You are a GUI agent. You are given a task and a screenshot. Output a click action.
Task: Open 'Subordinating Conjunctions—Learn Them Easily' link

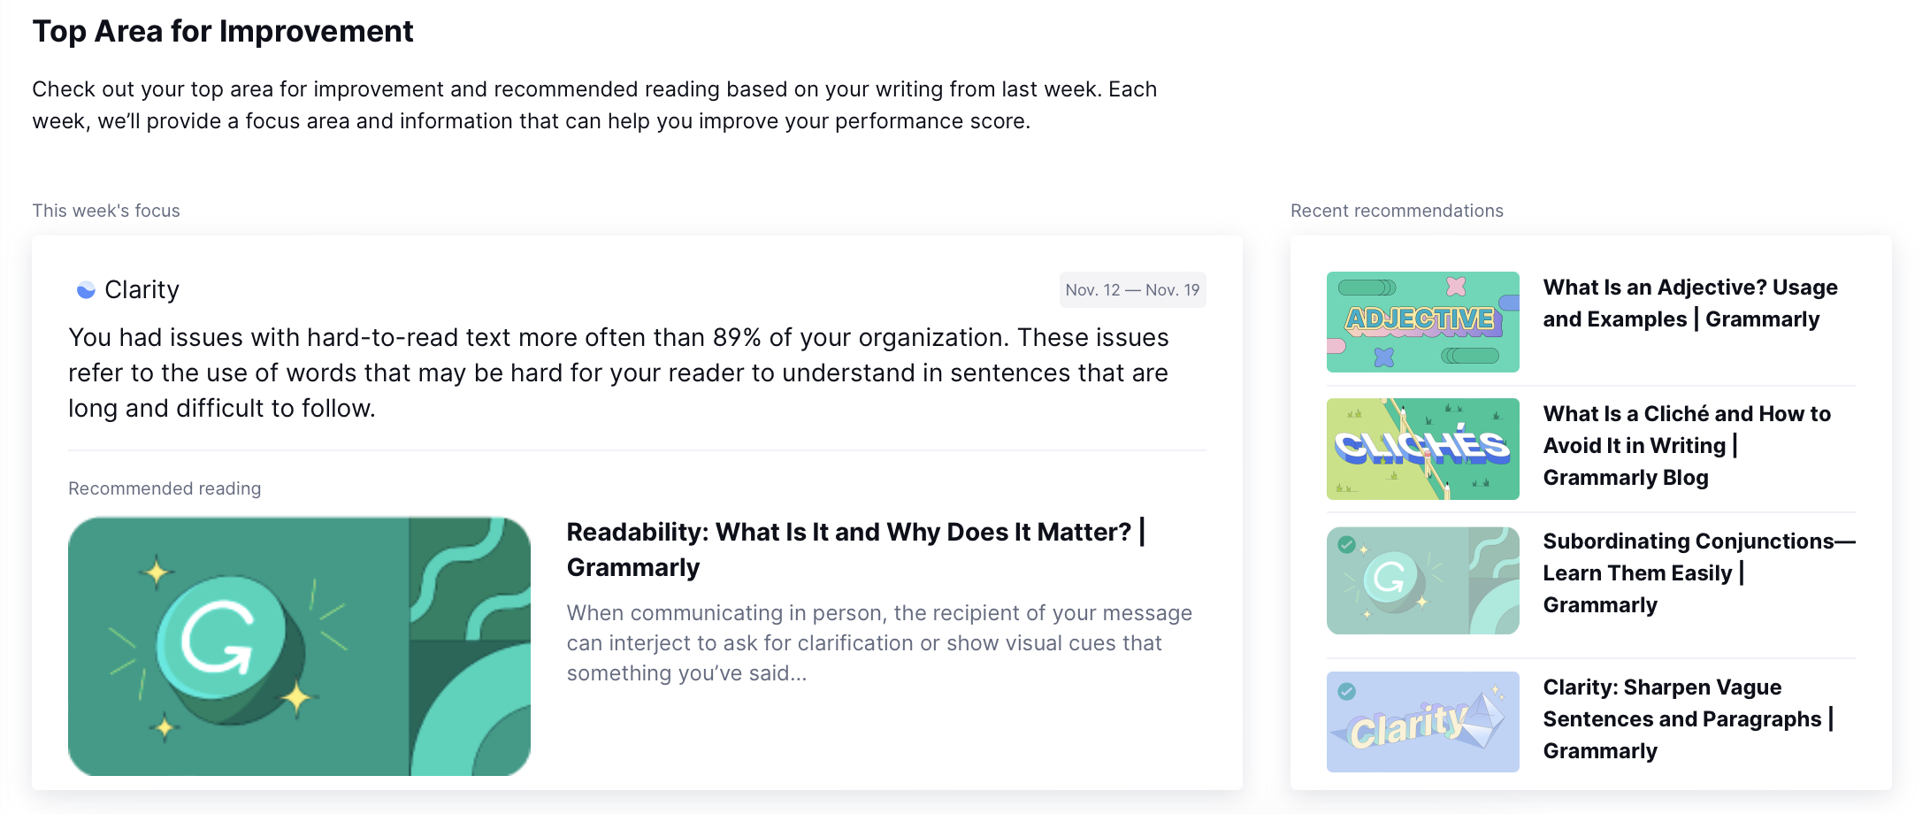click(1698, 572)
